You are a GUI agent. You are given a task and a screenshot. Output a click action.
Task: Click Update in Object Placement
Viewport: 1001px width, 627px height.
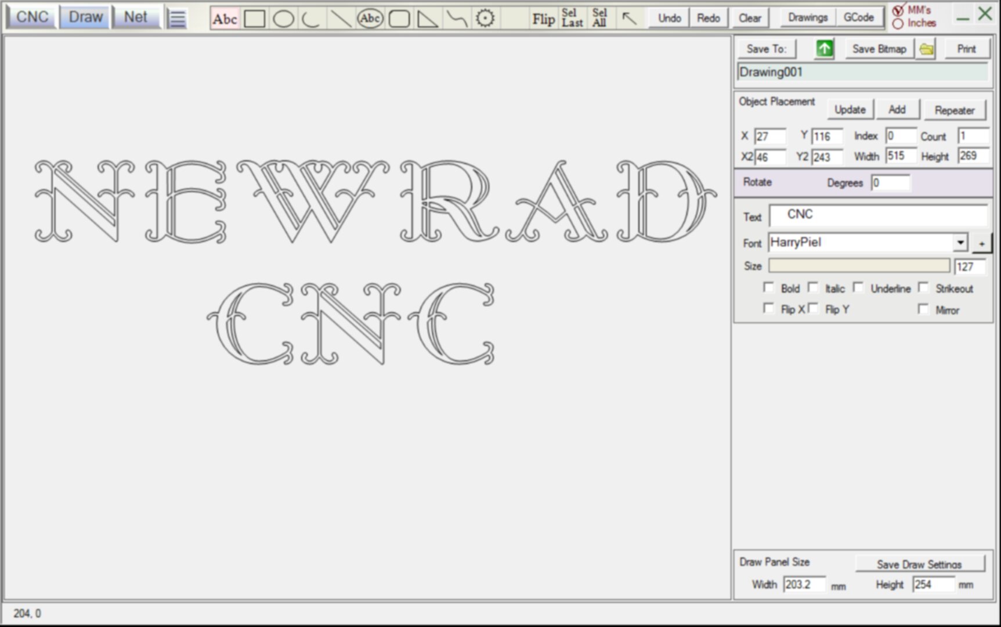(850, 110)
